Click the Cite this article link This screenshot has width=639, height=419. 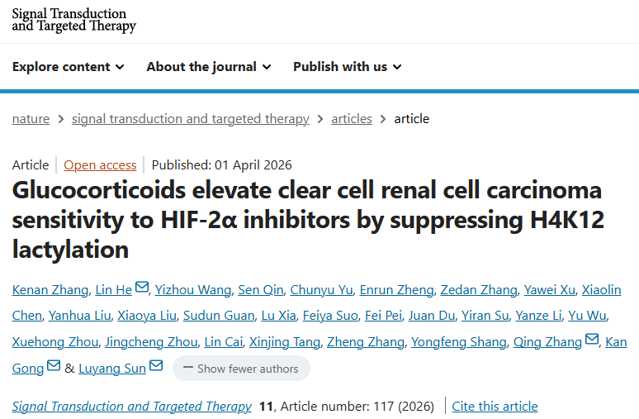[x=495, y=407]
